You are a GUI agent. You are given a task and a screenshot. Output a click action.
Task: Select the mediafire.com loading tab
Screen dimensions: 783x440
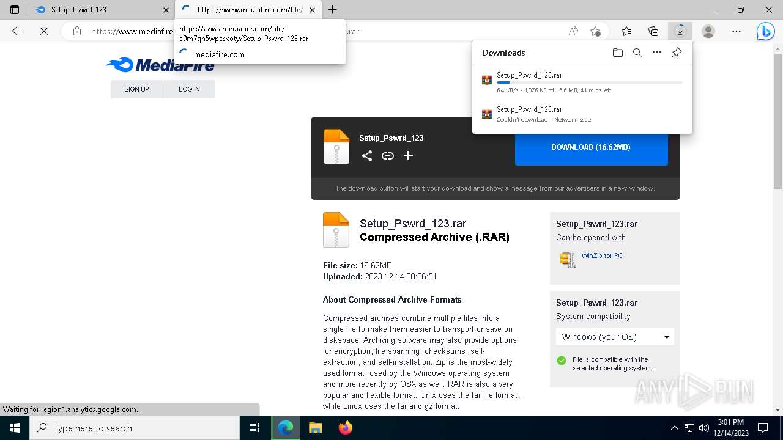tap(249, 10)
